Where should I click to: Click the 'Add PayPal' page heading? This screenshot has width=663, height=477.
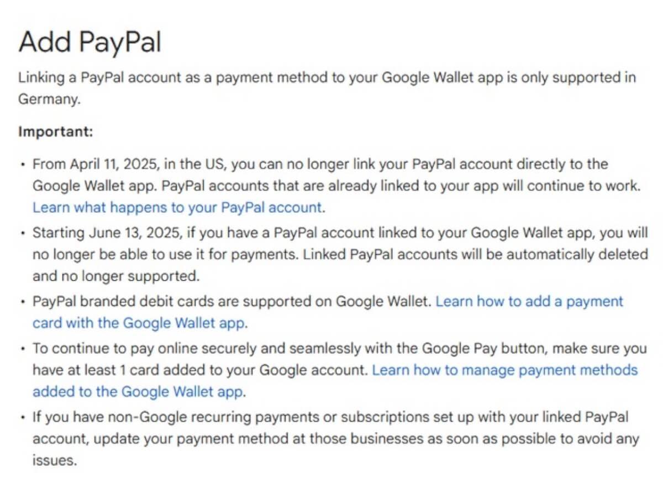90,41
